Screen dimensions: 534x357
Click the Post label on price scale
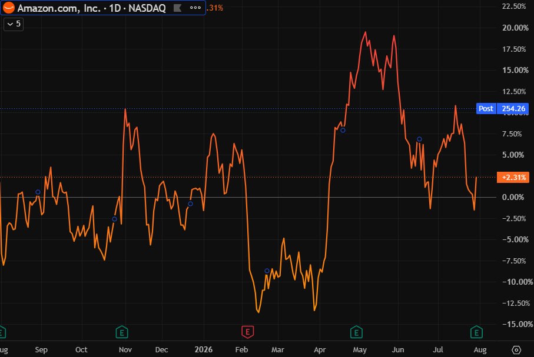486,109
